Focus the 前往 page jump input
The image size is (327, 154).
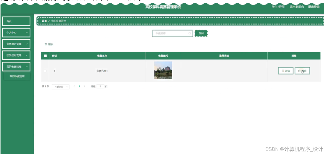[x=100, y=86]
